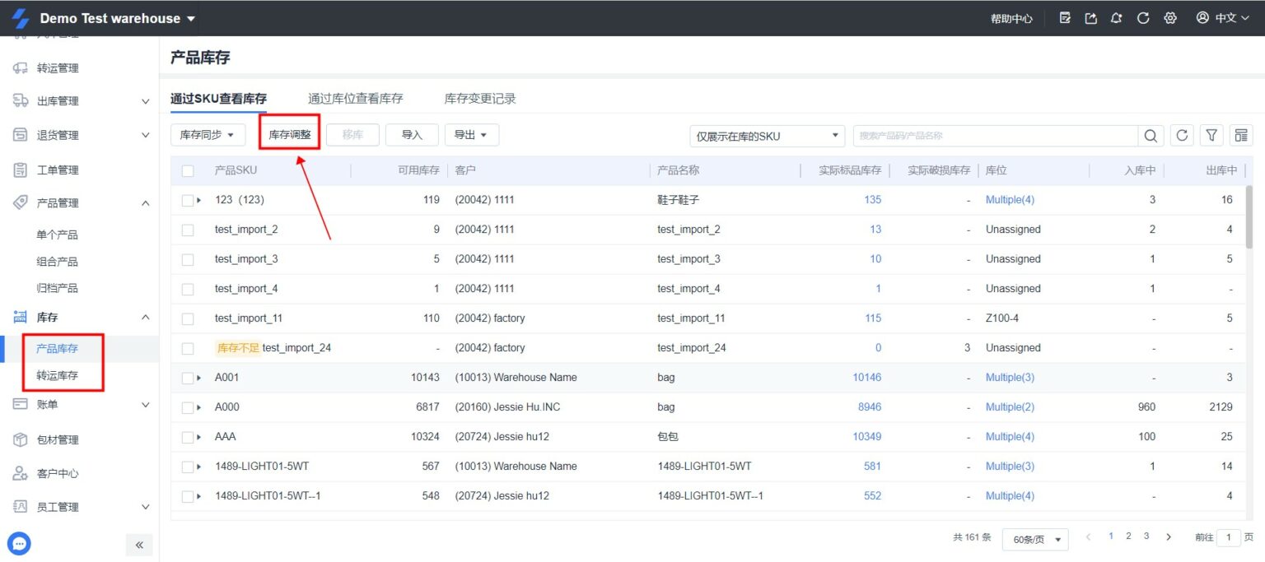Open the chat bubble at bottom left
1265x562 pixels.
pyautogui.click(x=18, y=543)
